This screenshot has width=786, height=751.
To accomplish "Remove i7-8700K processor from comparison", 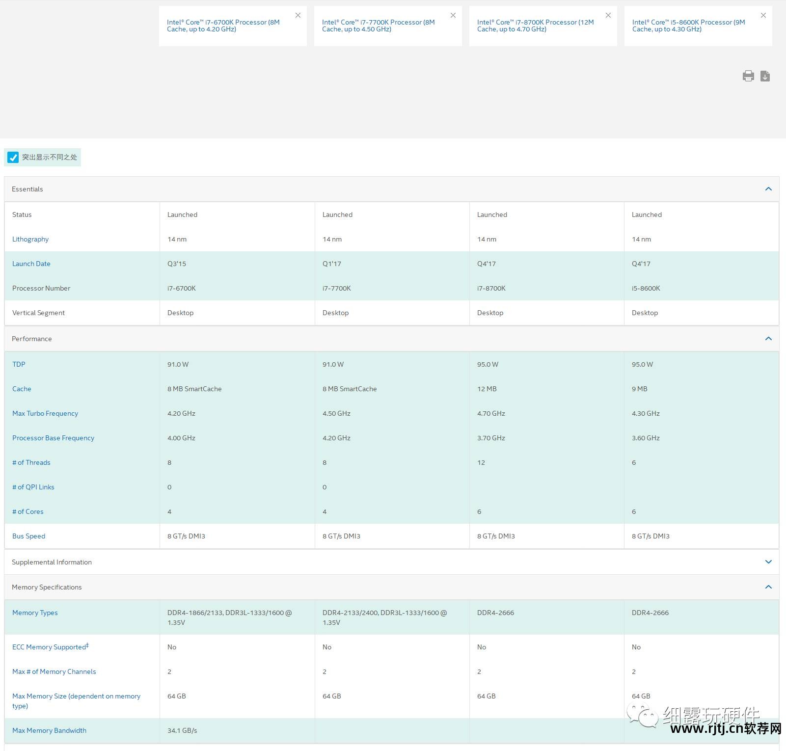I will pos(608,16).
